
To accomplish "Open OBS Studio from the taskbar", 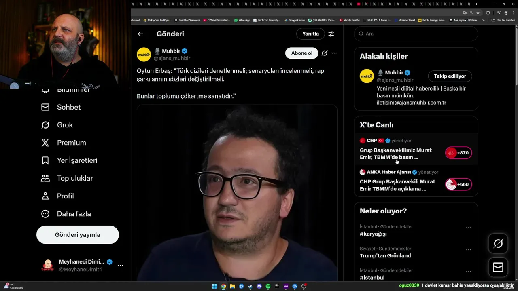I will (x=304, y=286).
